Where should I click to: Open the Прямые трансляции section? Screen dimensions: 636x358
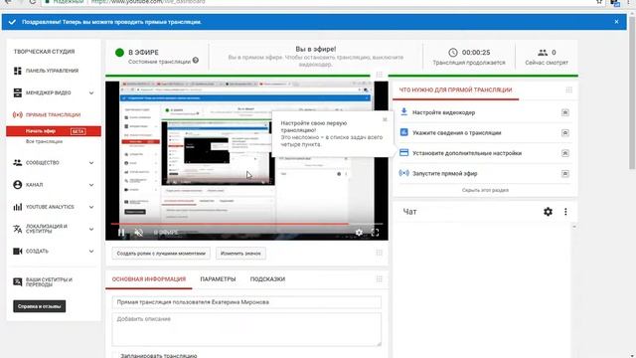(53, 115)
